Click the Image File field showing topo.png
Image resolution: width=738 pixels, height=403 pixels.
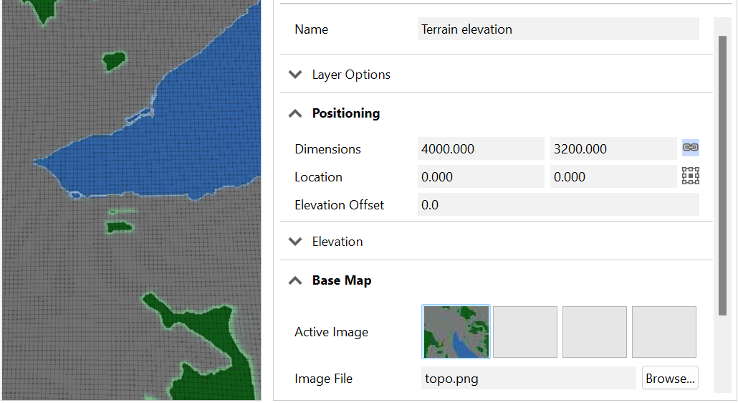pos(529,379)
